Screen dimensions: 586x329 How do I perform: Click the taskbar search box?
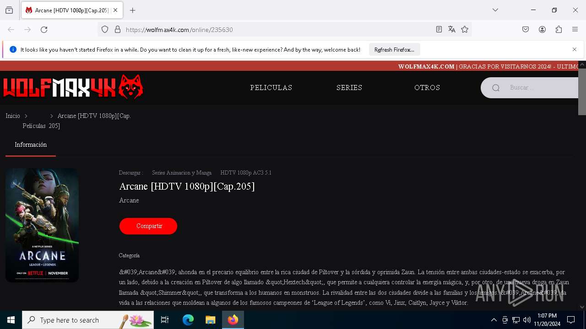point(88,320)
